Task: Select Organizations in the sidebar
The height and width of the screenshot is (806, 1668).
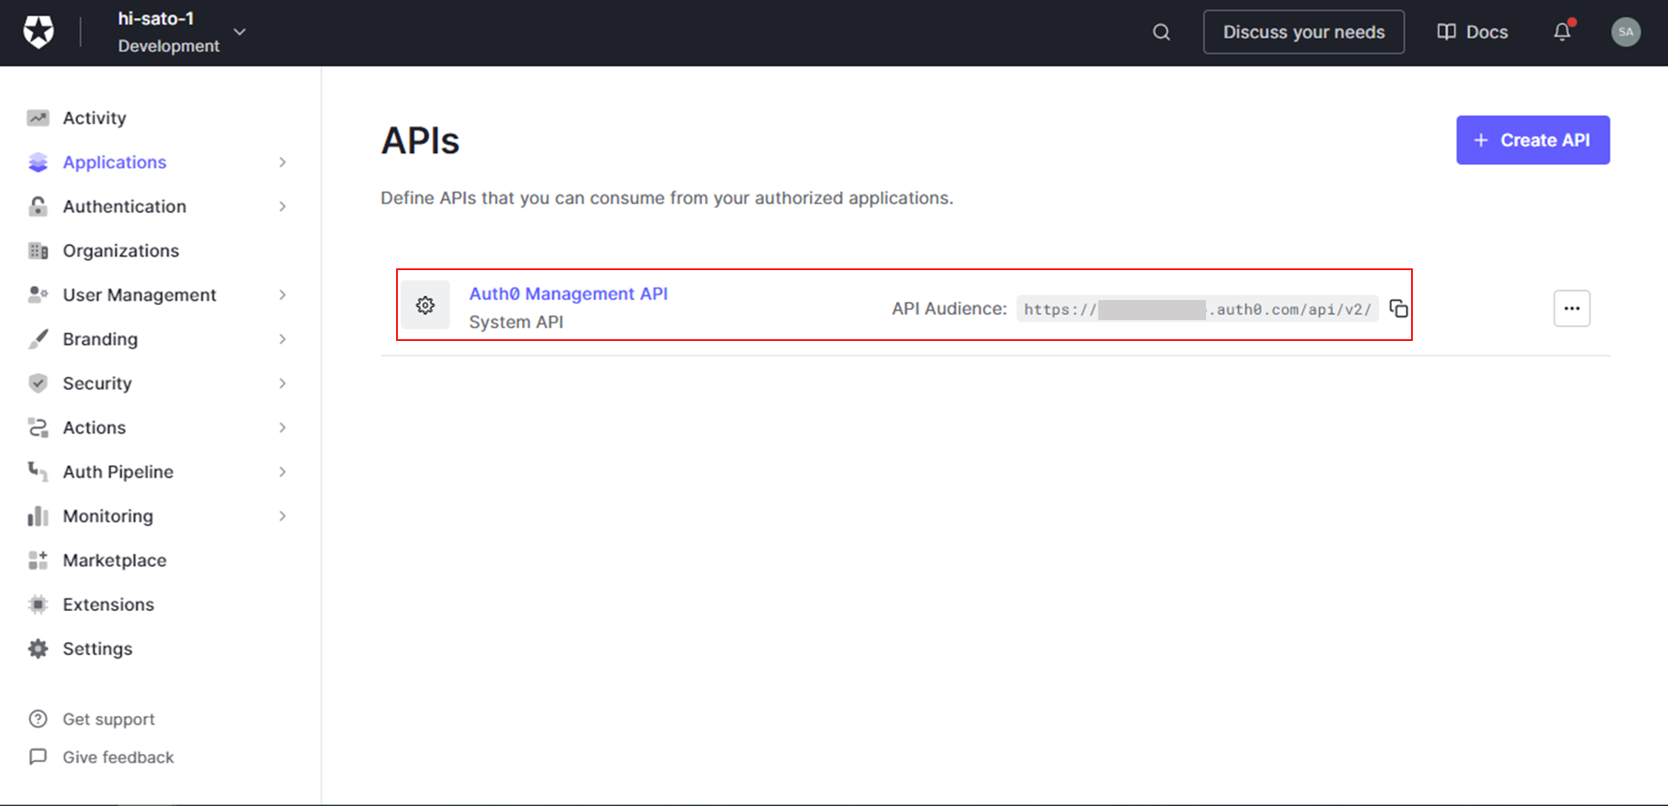Action: pyautogui.click(x=120, y=250)
